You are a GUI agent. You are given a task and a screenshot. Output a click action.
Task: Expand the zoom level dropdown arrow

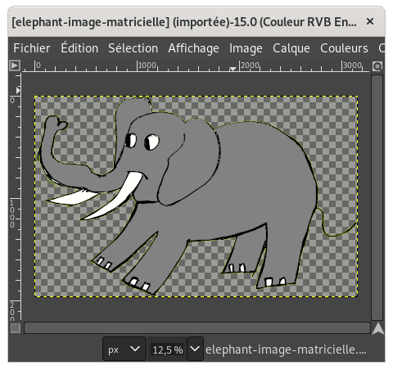[x=195, y=349]
